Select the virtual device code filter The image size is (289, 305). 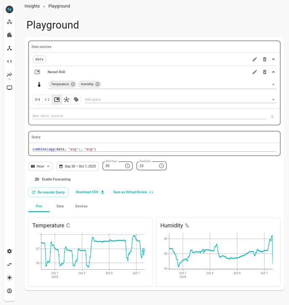(x=47, y=100)
